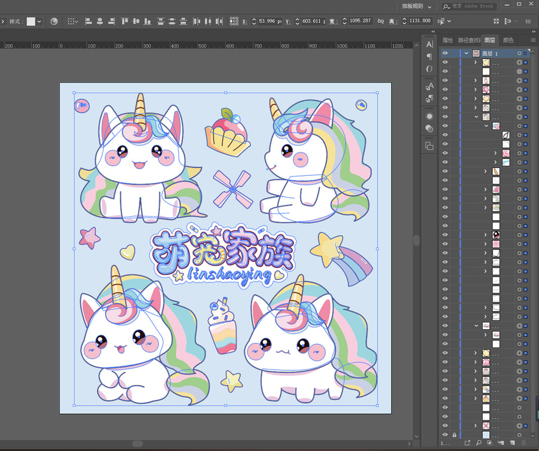The height and width of the screenshot is (451, 539).
Task: Click the selection indicator square of 图层 1
Action: 525,53
